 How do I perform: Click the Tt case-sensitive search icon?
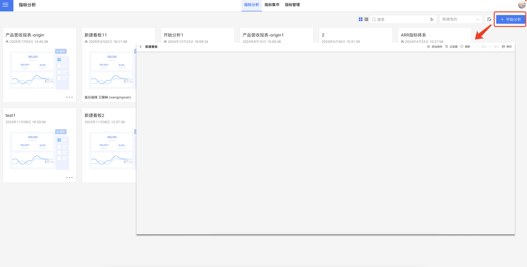[432, 19]
